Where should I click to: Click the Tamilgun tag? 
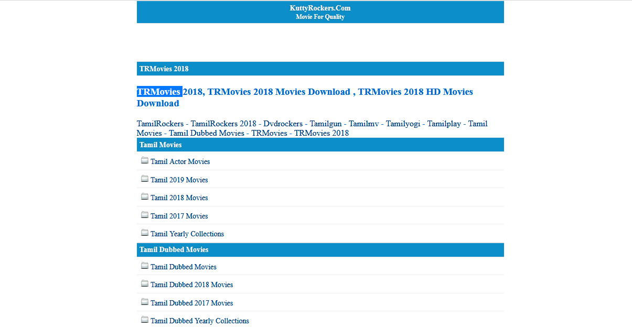tap(326, 124)
